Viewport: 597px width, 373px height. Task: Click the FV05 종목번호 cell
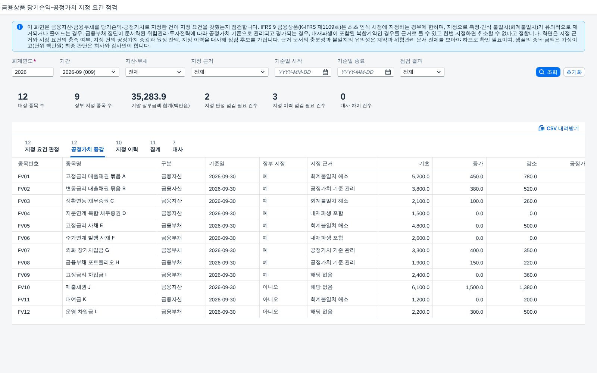pyautogui.click(x=37, y=226)
